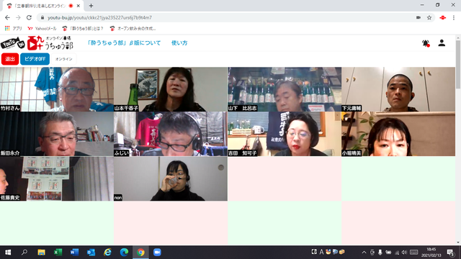Select 吉田 知可子 video tile
461x259 pixels.
click(285, 134)
